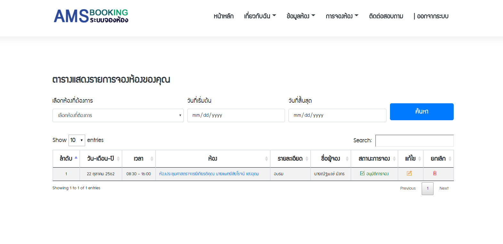Image resolution: width=503 pixels, height=244 pixels.
Task: Click the green approved status check icon
Action: (362, 173)
